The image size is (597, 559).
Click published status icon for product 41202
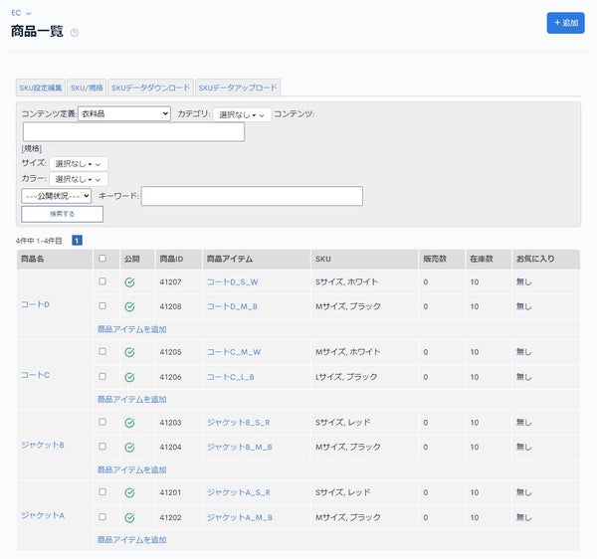(129, 517)
